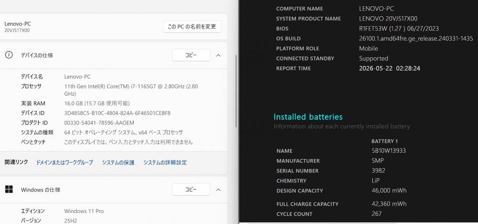Click the battery chemistry value LiP
The image size is (478, 224).
[376, 181]
